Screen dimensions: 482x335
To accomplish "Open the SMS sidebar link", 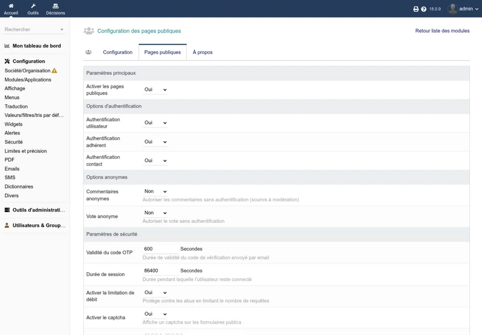I will coord(10,178).
